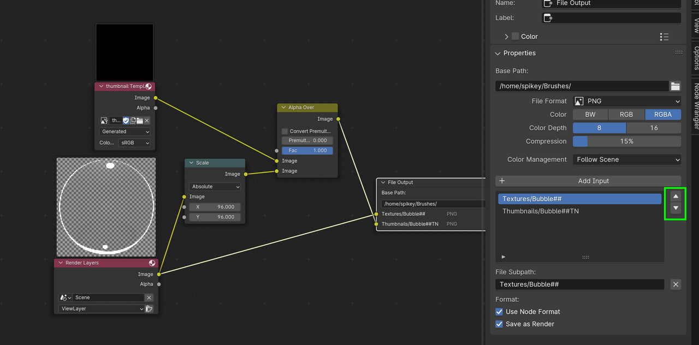
Task: Click the Add Input button
Action: [588, 181]
